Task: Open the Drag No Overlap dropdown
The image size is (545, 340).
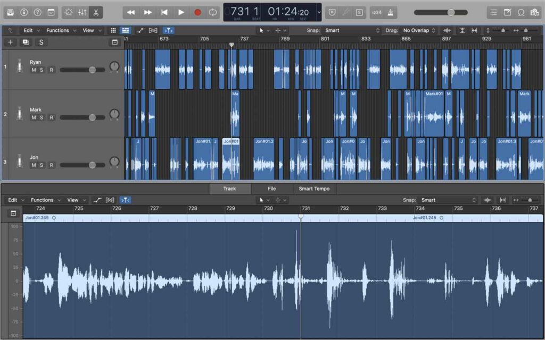Action: point(419,30)
